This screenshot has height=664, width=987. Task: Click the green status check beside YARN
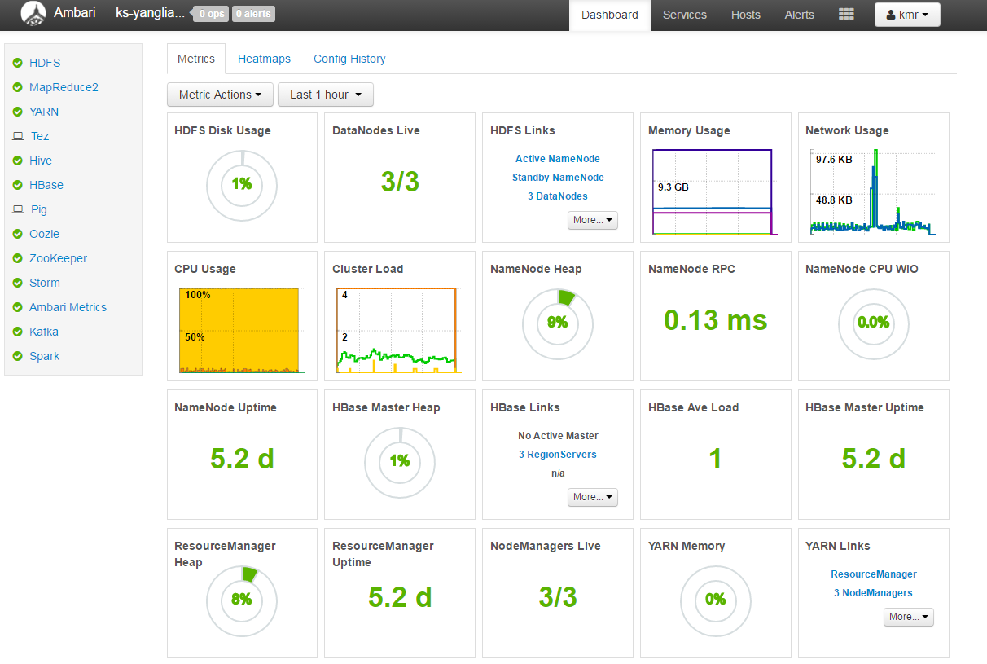pyautogui.click(x=18, y=112)
